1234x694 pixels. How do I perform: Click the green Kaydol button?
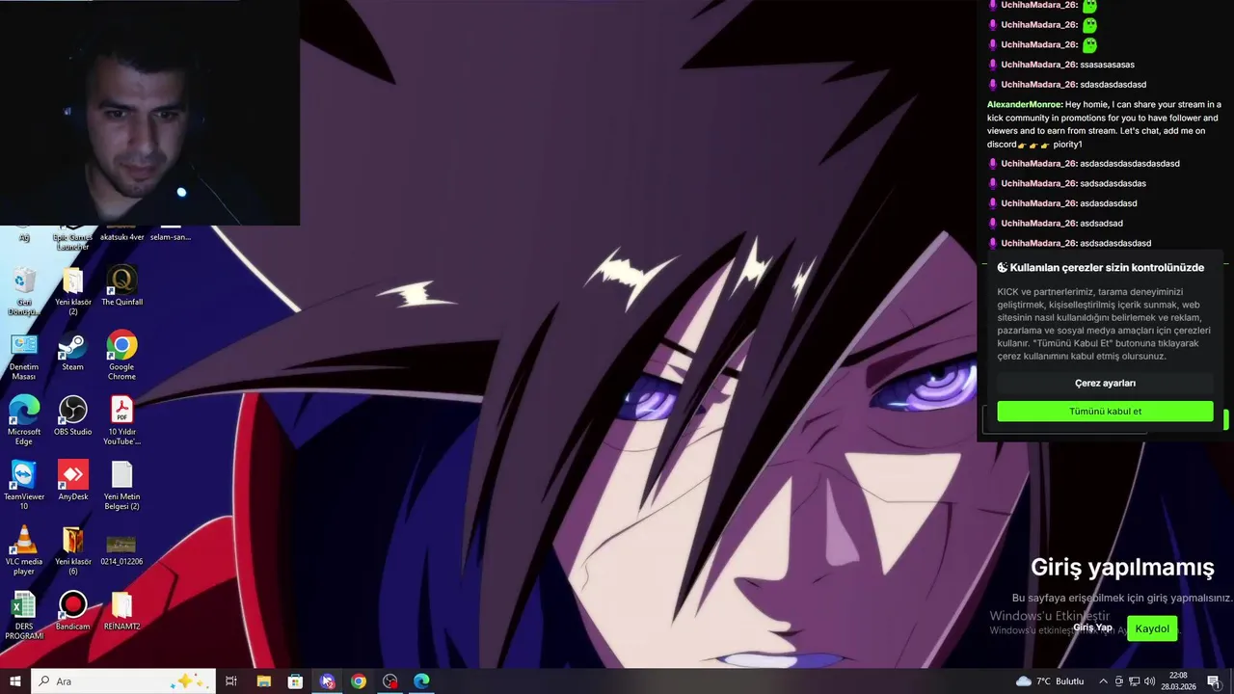pyautogui.click(x=1152, y=628)
